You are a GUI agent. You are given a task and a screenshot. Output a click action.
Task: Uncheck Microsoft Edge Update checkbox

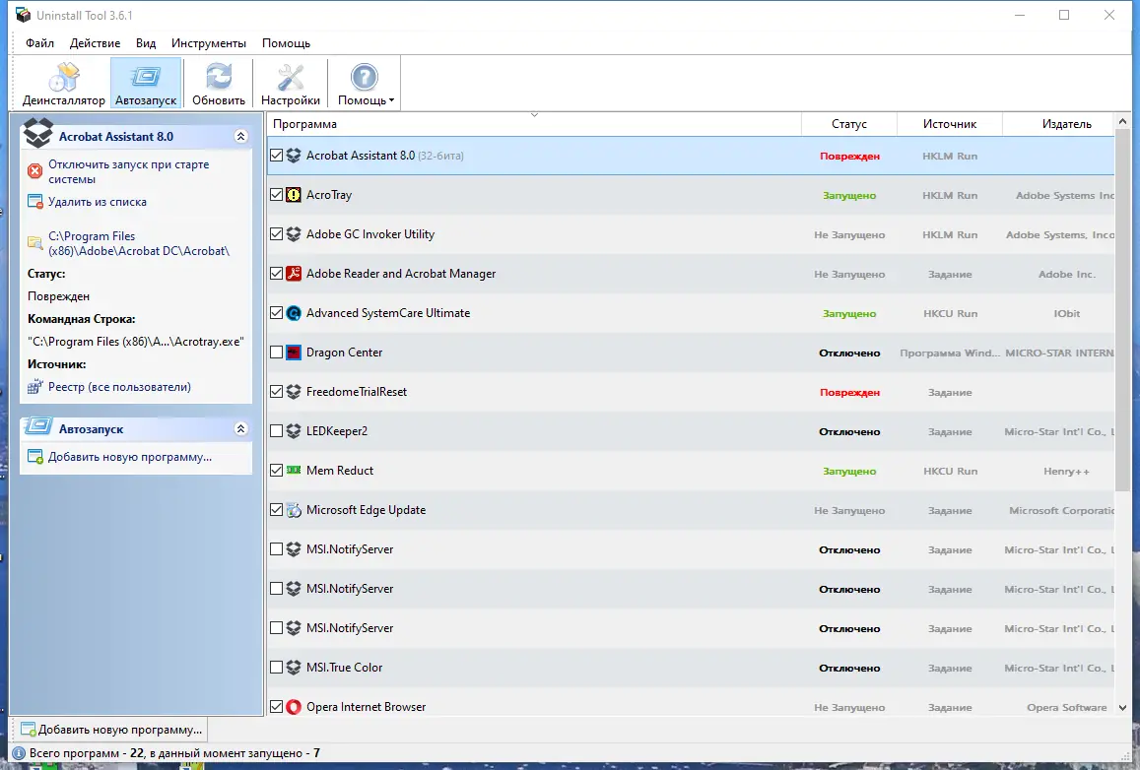pos(276,510)
